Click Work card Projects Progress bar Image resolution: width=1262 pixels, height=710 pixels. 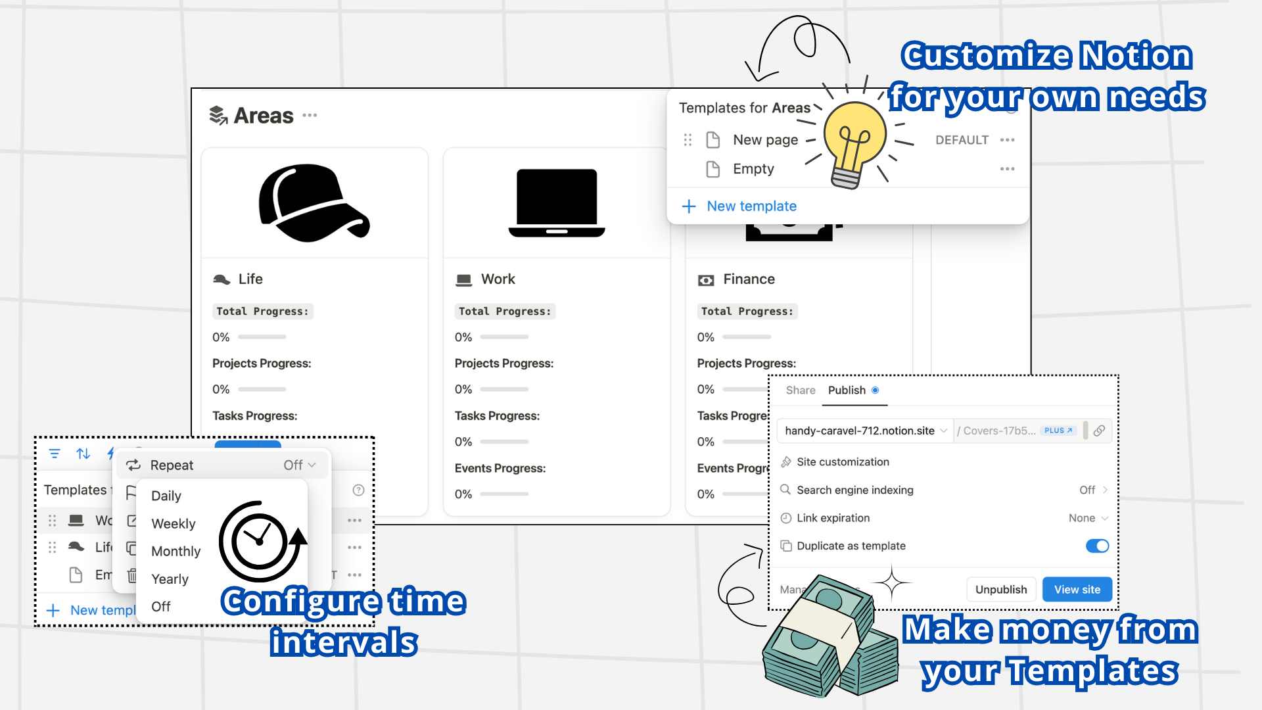click(x=504, y=389)
